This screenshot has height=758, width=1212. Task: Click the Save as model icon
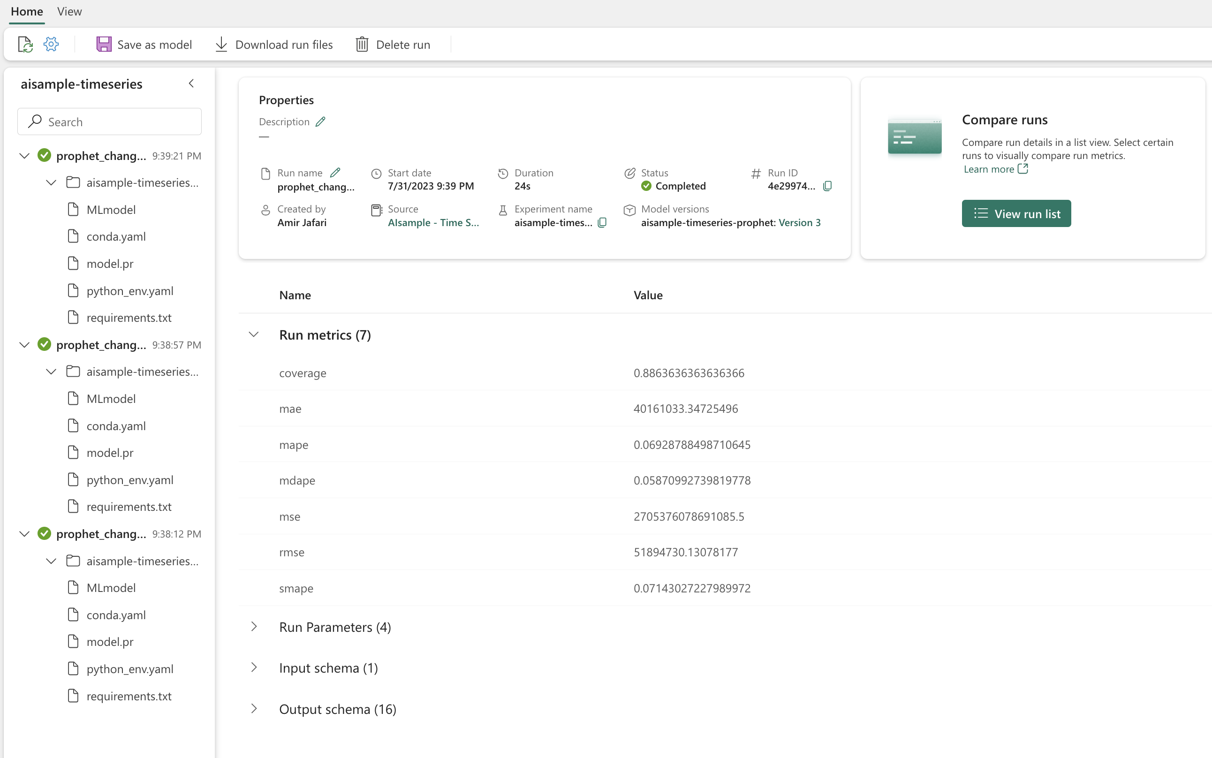(x=104, y=44)
